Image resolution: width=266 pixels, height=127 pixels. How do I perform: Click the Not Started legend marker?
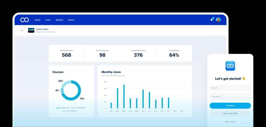click(64, 111)
